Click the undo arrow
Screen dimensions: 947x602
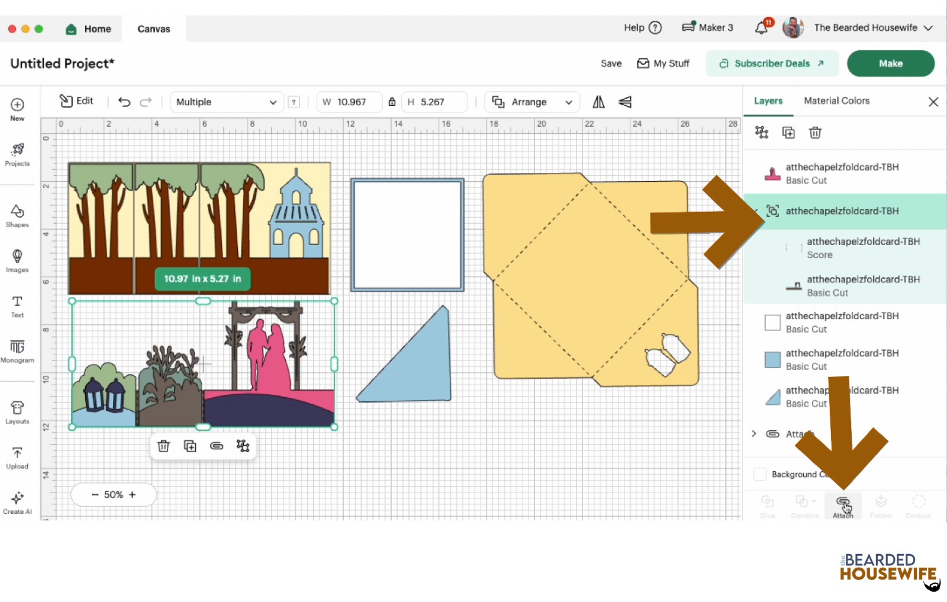[x=124, y=102]
